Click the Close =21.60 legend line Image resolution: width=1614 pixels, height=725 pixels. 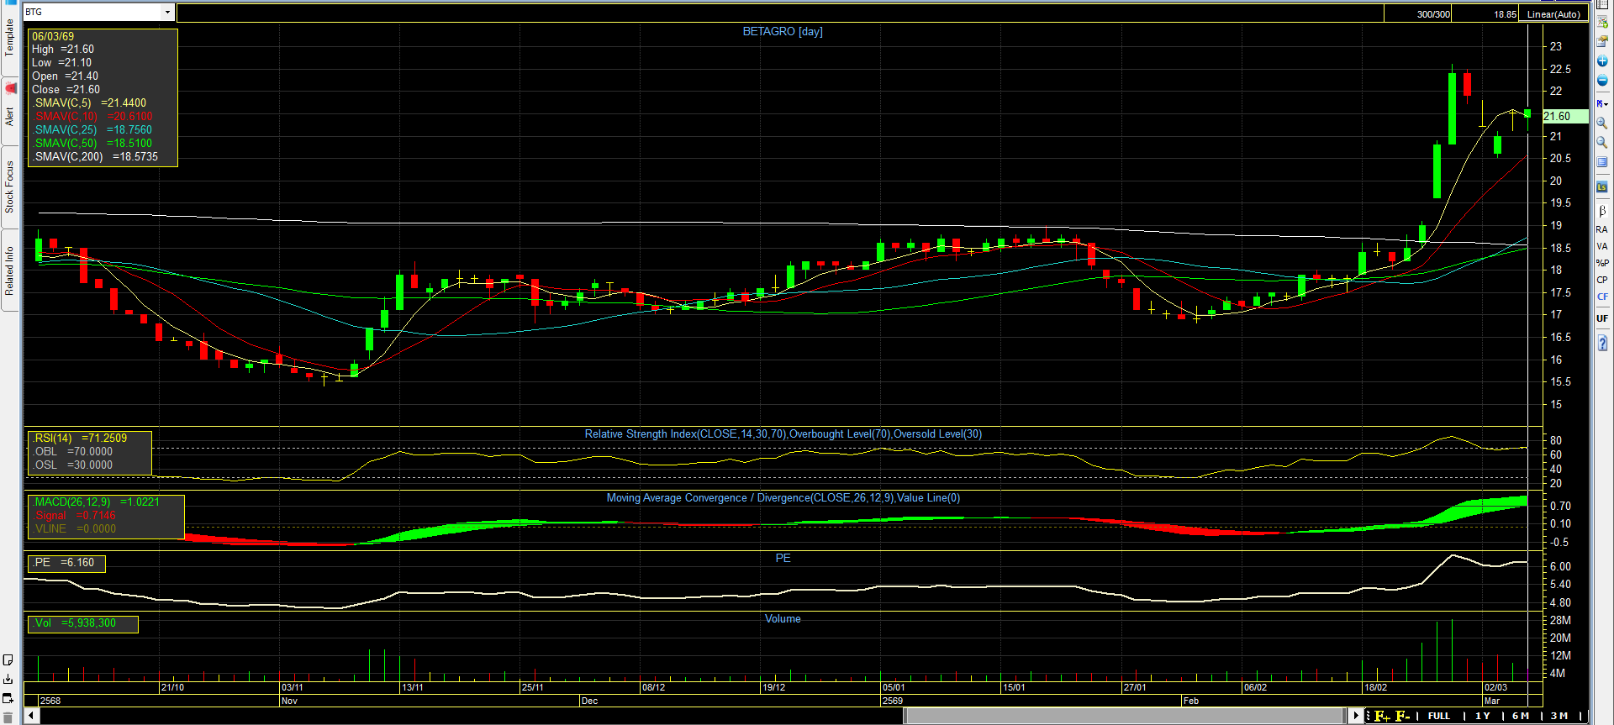66,90
